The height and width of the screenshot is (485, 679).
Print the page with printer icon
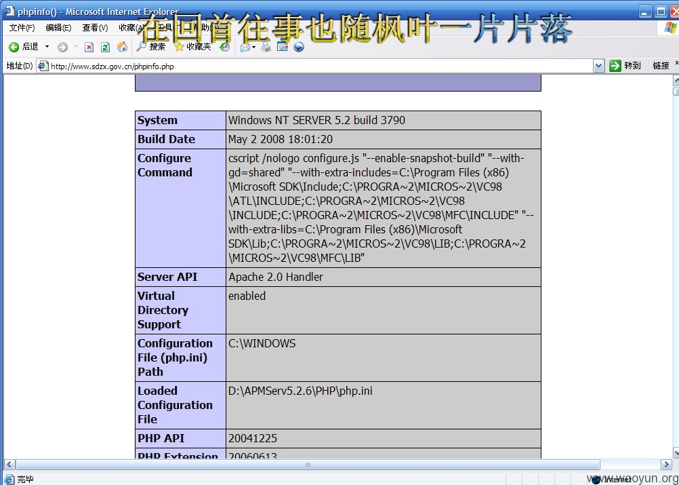[x=266, y=47]
